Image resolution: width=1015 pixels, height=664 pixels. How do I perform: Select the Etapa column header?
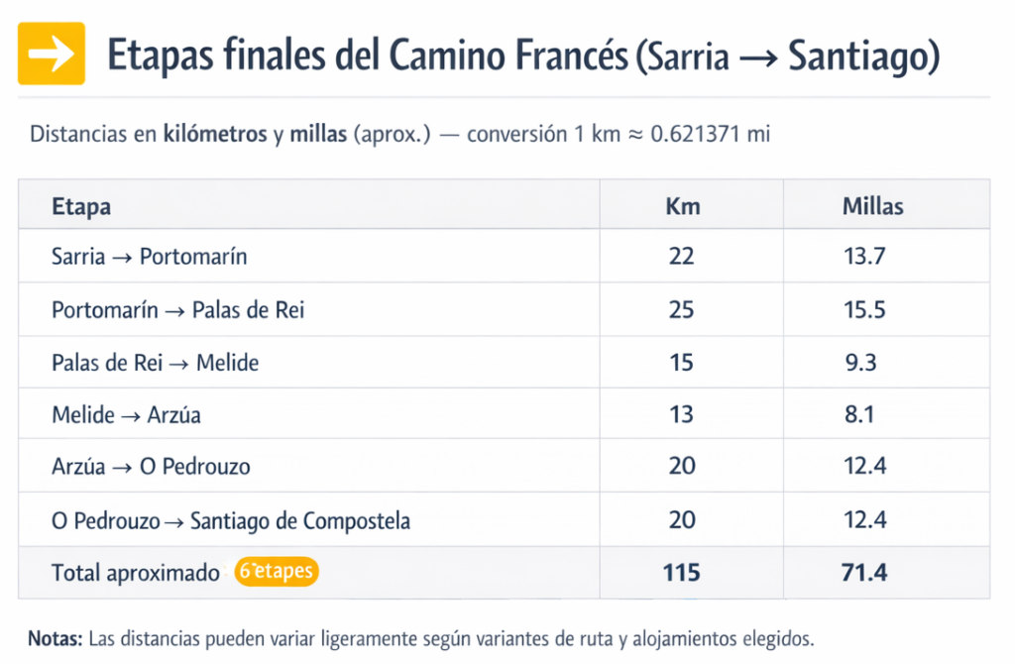point(81,206)
